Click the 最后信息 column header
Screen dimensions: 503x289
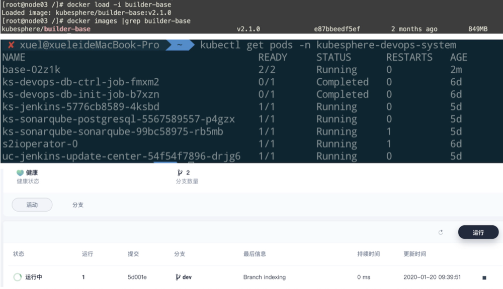pyautogui.click(x=255, y=254)
